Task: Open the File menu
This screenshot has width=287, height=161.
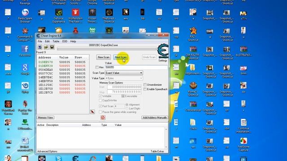Action: click(40, 42)
